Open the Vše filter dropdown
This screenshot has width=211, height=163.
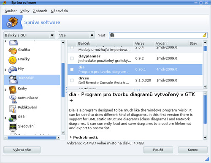(76, 35)
